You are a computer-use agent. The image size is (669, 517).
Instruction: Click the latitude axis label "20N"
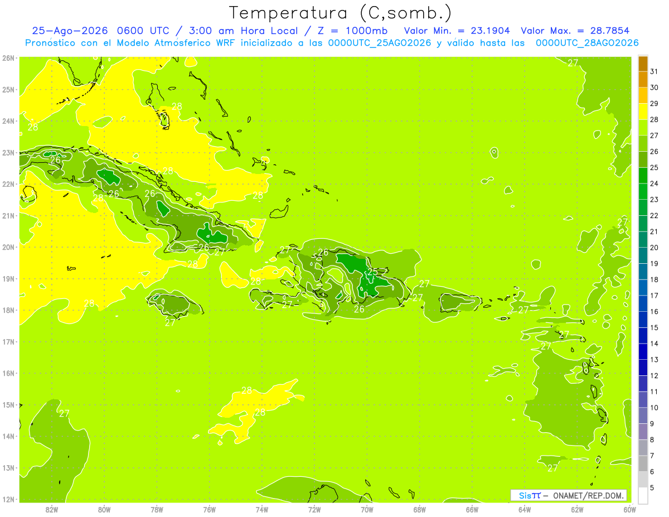tap(8, 247)
